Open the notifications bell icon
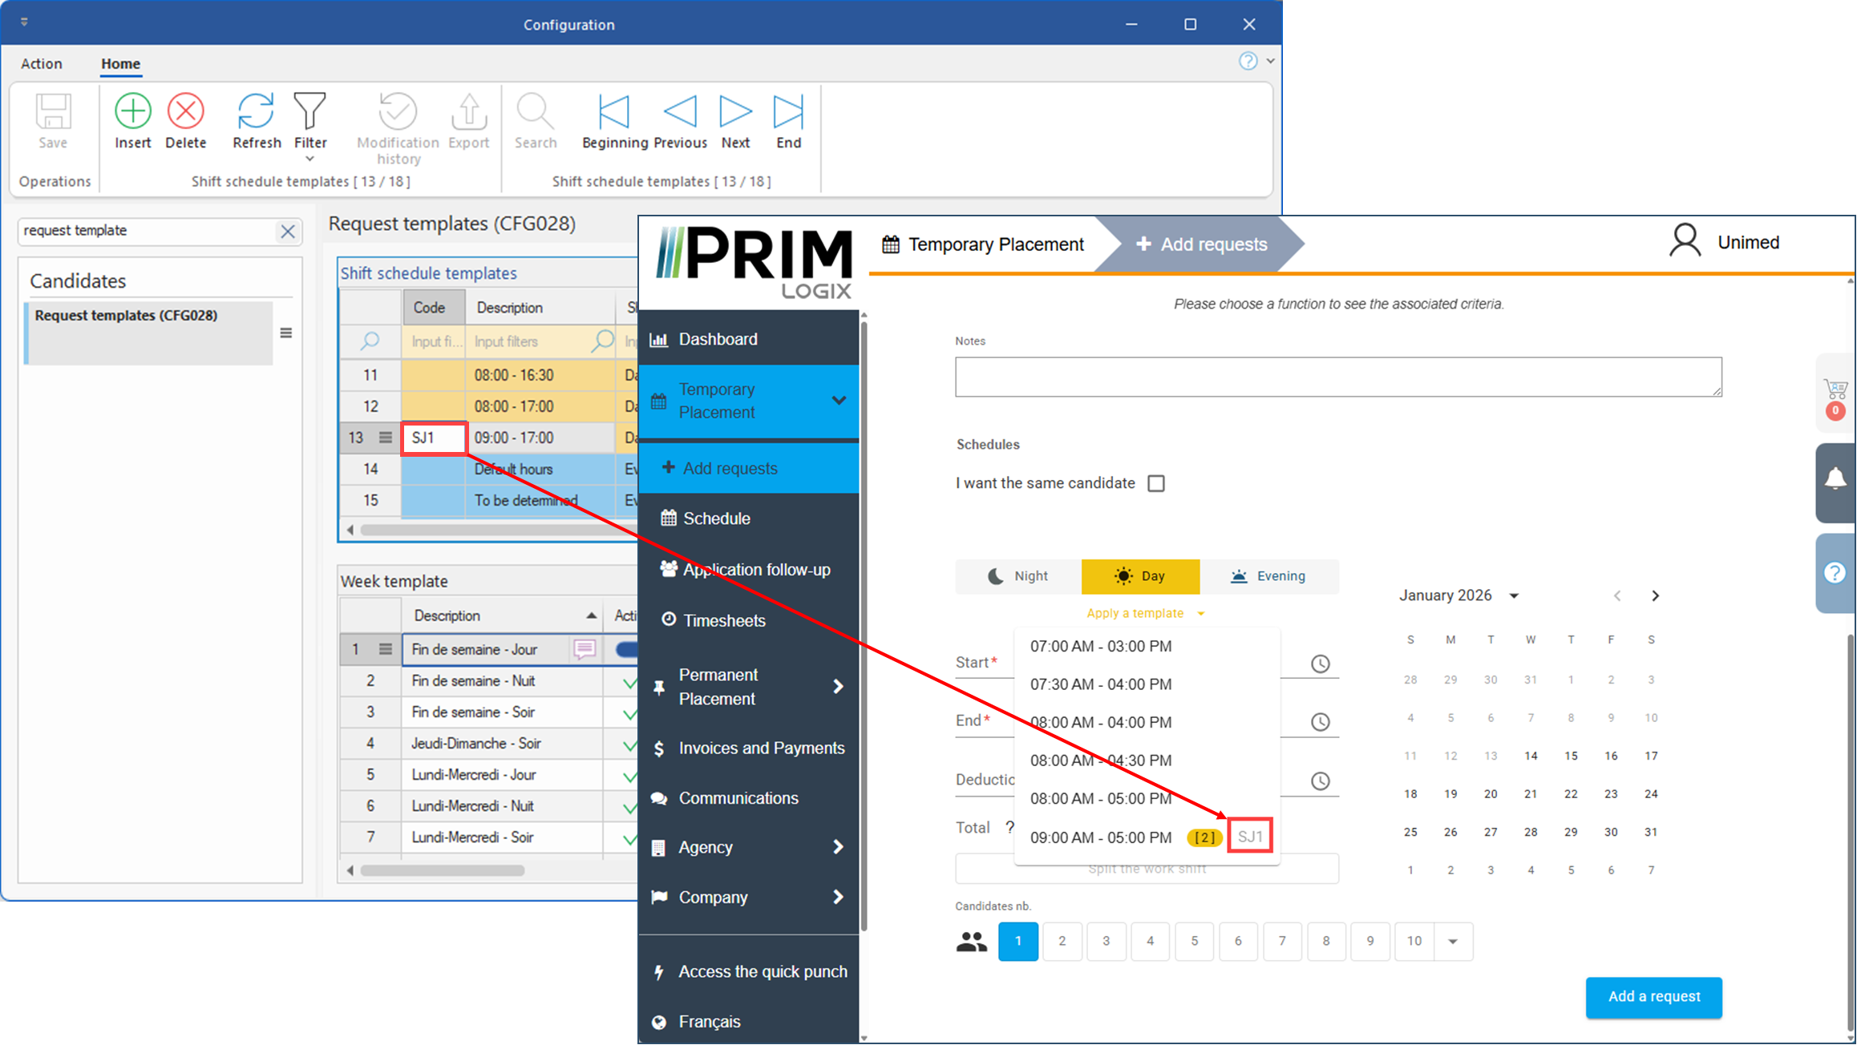 coord(1835,480)
